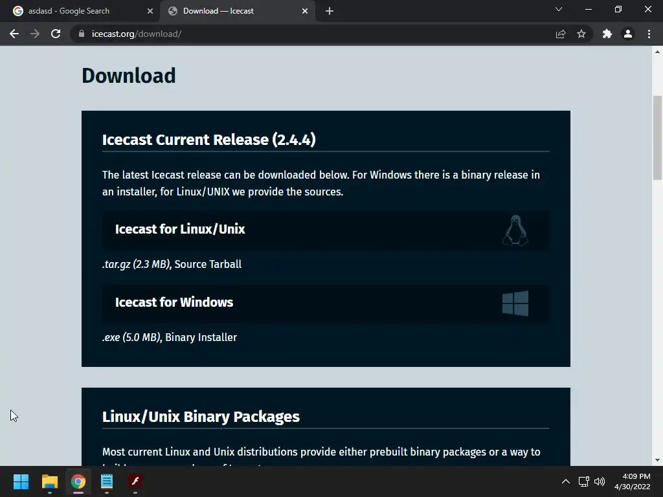Open the Chrome profile menu
Viewport: 663px width, 497px height.
pyautogui.click(x=628, y=34)
